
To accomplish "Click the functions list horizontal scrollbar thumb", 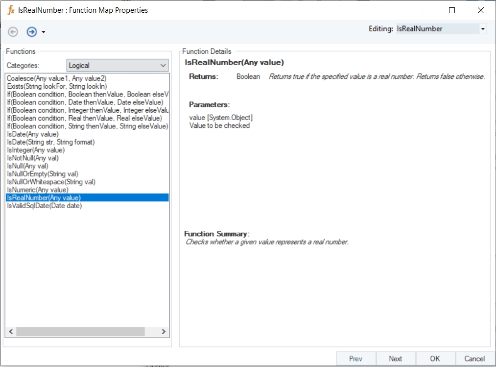I will (80, 332).
